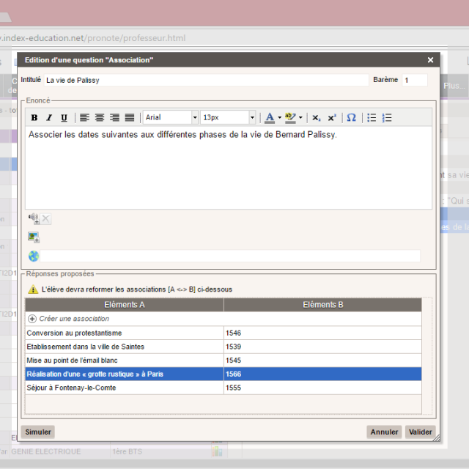Toggle bold formatting in the editor

[34, 118]
